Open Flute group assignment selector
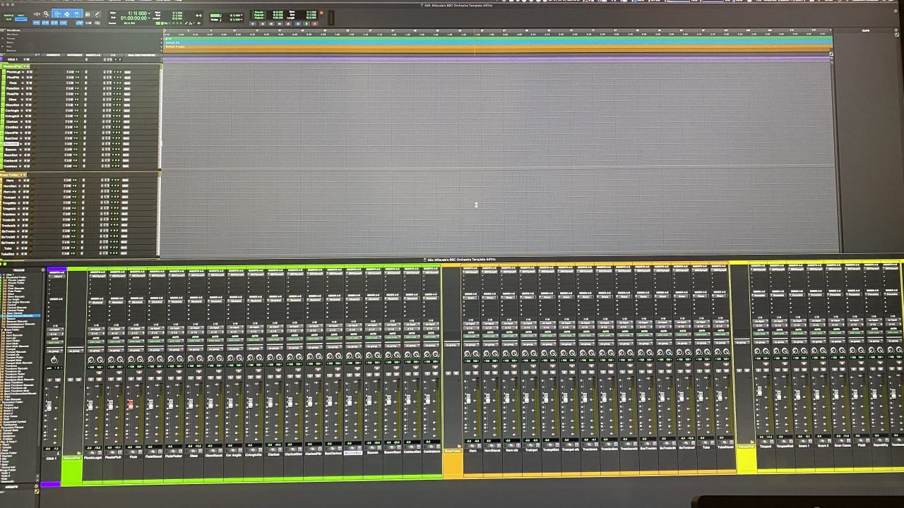 pyautogui.click(x=136, y=350)
